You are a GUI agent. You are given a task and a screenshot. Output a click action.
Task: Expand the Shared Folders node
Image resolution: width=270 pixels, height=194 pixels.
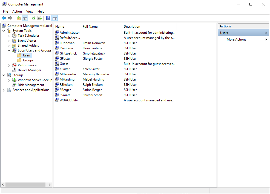9,46
